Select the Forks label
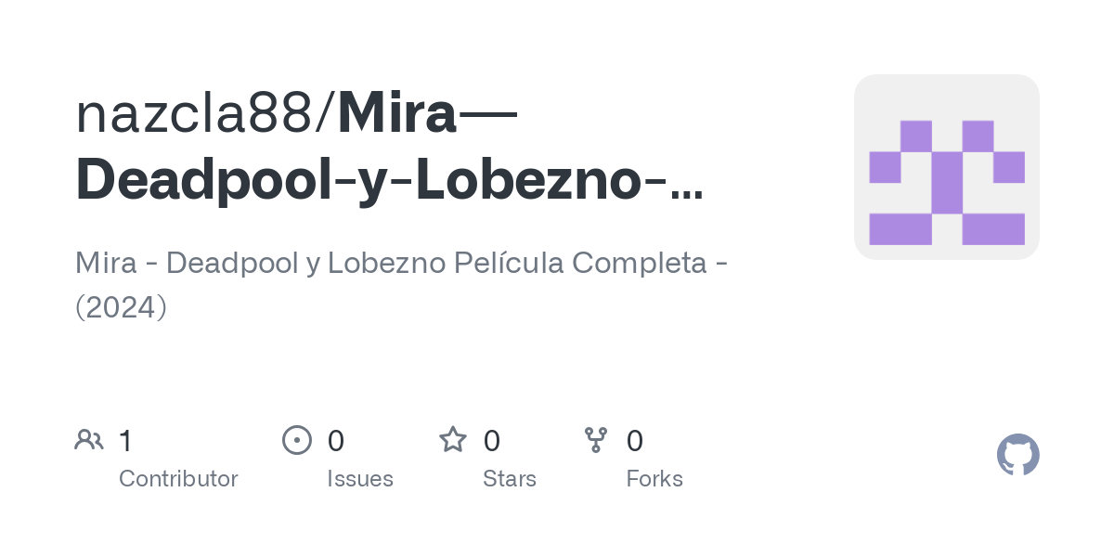The height and width of the screenshot is (557, 1114). pyautogui.click(x=654, y=479)
